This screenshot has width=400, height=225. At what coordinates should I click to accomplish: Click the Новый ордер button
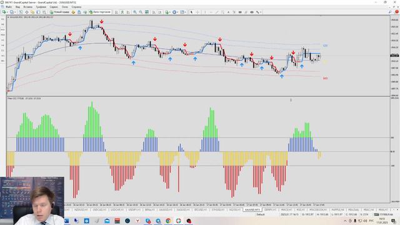(59, 12)
